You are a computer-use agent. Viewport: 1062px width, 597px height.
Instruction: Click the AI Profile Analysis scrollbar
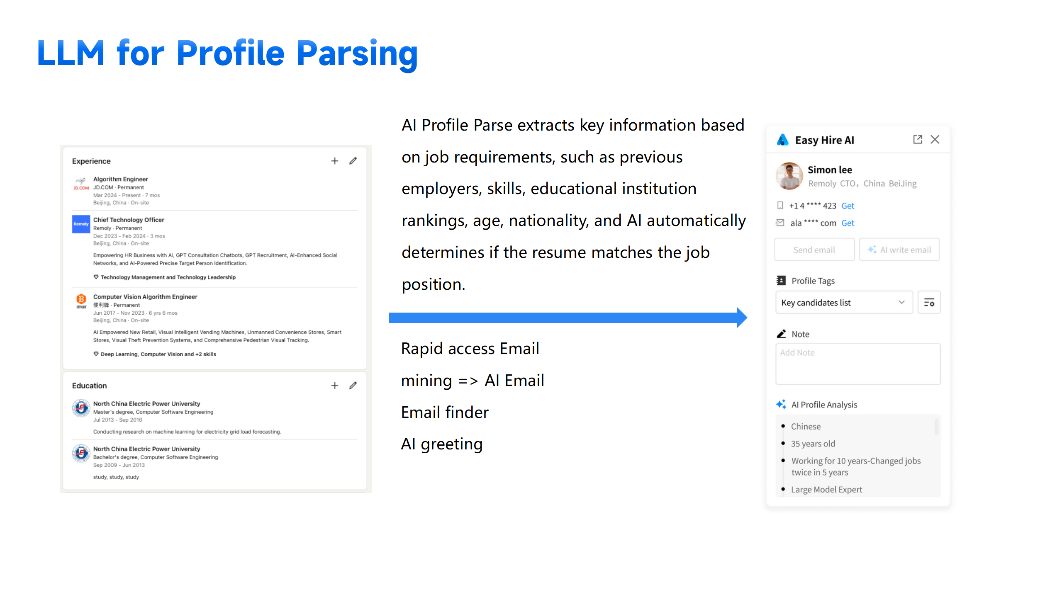[x=936, y=427]
